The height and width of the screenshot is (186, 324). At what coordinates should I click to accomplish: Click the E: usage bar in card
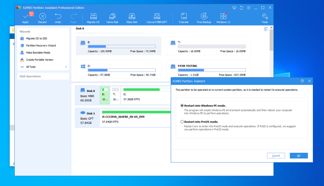pos(121,46)
